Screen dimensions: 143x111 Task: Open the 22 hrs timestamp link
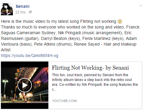tap(20, 12)
